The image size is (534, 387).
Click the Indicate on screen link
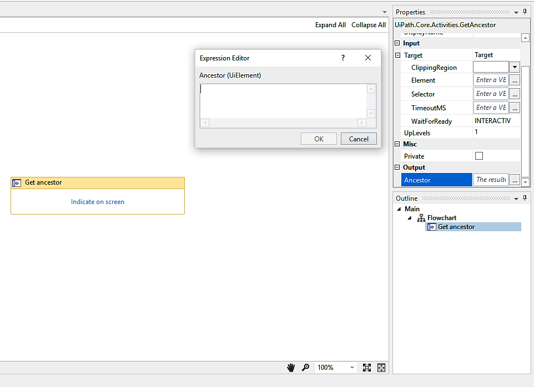pos(97,202)
